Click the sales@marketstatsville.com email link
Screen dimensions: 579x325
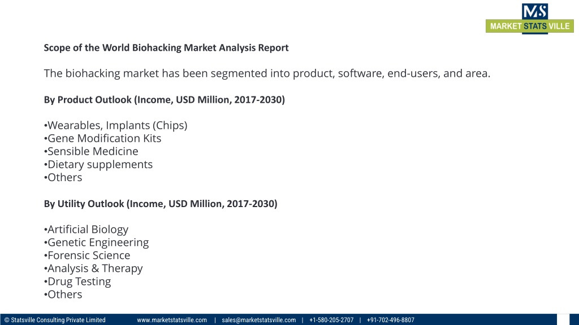point(259,320)
